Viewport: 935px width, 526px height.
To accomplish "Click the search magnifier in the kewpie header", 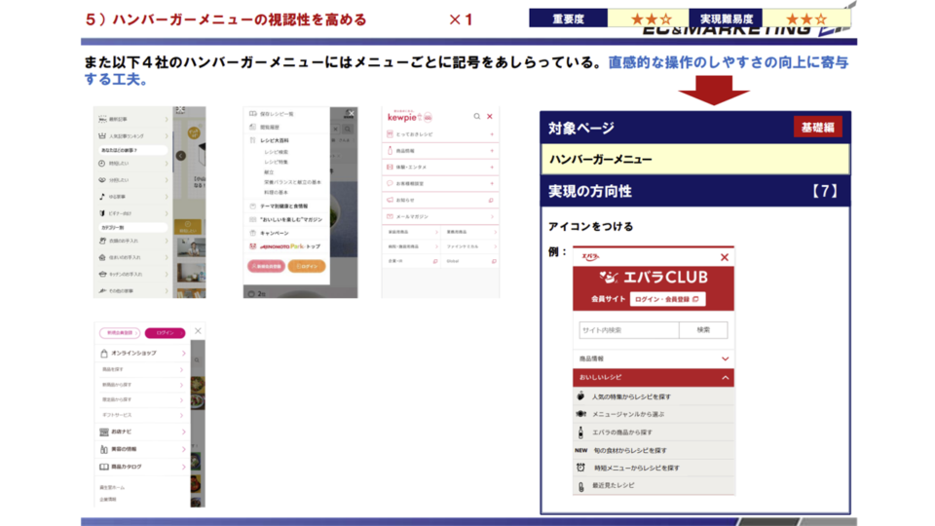I will [x=477, y=116].
